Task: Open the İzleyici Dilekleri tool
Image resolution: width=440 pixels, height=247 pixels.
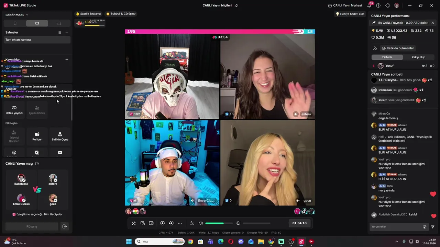Action: pos(14,136)
